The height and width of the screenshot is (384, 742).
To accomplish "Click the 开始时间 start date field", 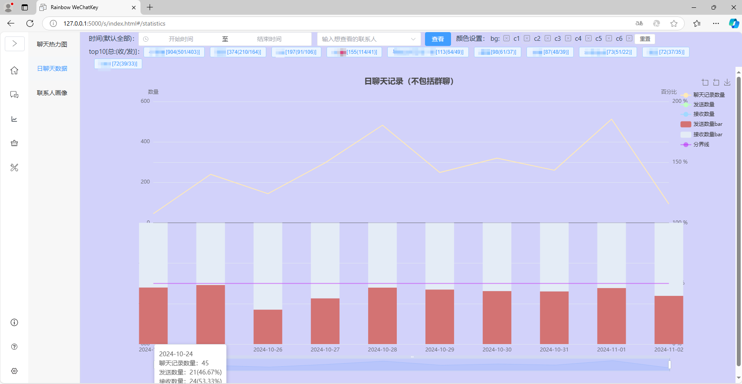I will (x=181, y=39).
